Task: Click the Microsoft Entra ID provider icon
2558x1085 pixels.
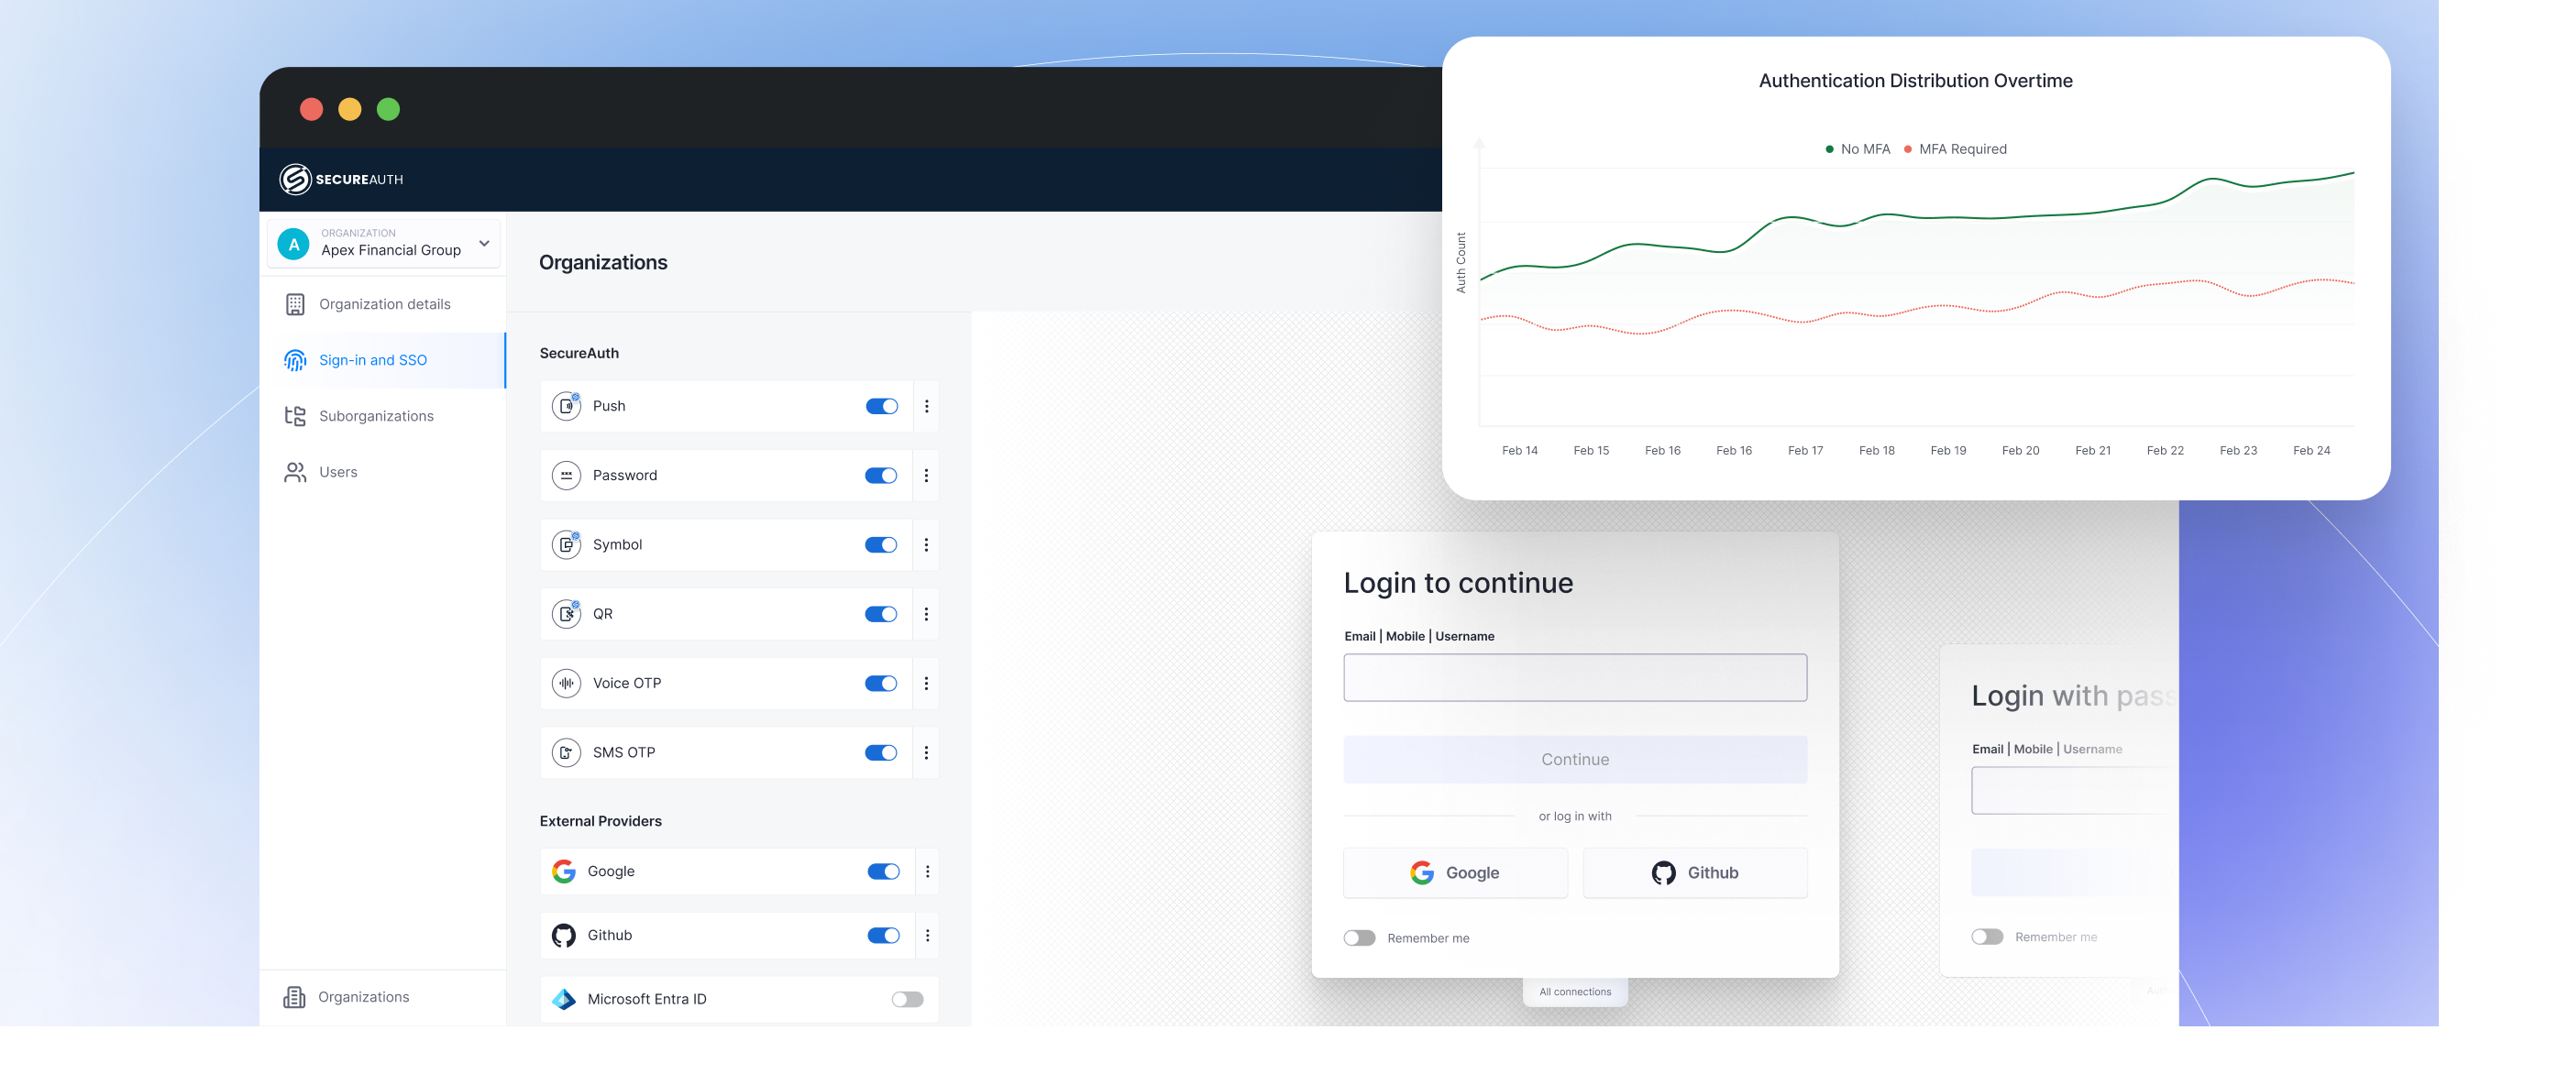Action: pos(563,1000)
